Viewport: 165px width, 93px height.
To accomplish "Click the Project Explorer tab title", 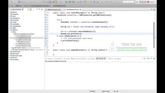I will tap(16, 10).
